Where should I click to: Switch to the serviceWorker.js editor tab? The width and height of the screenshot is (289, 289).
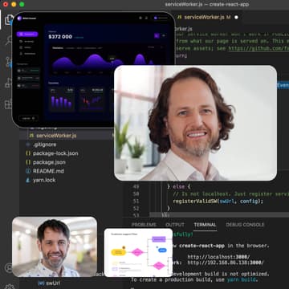(206, 17)
